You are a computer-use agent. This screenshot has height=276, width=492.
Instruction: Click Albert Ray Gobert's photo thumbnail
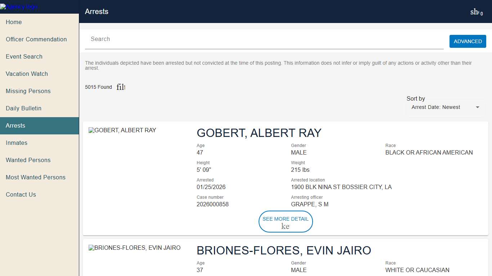pos(122,130)
